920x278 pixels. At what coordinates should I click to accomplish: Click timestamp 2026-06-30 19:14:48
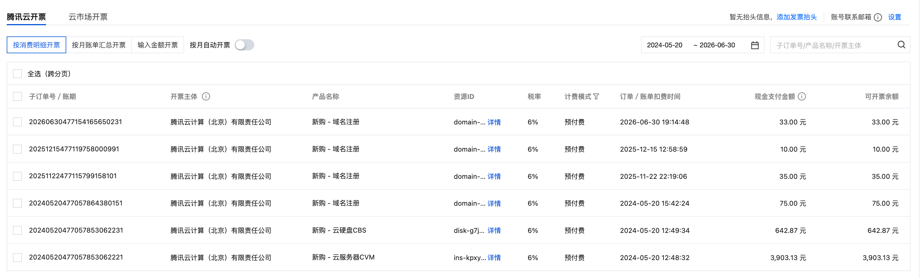(x=654, y=122)
